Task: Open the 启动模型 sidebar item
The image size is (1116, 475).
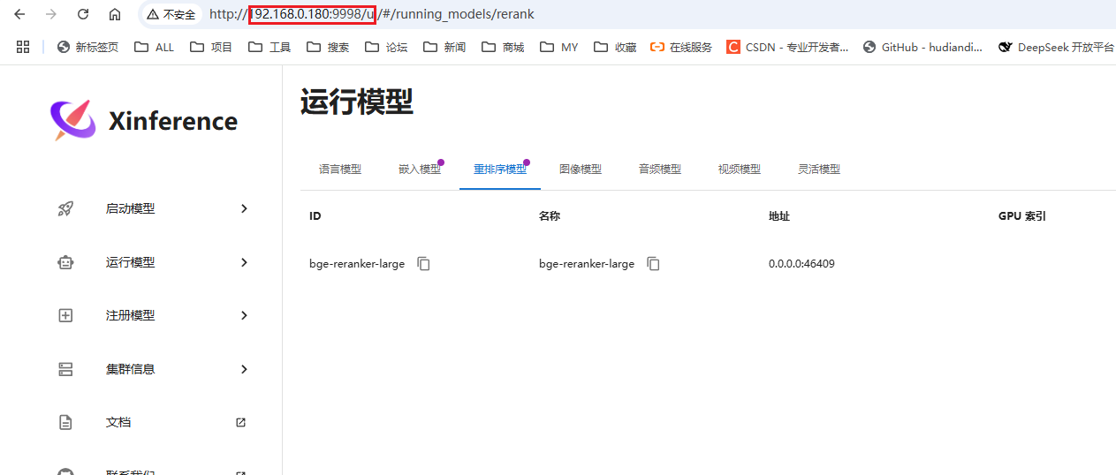Action: tap(153, 209)
